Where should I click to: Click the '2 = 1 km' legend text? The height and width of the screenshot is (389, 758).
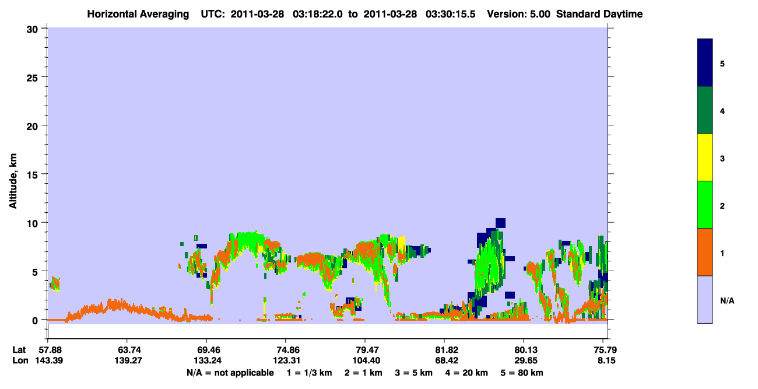(x=363, y=373)
